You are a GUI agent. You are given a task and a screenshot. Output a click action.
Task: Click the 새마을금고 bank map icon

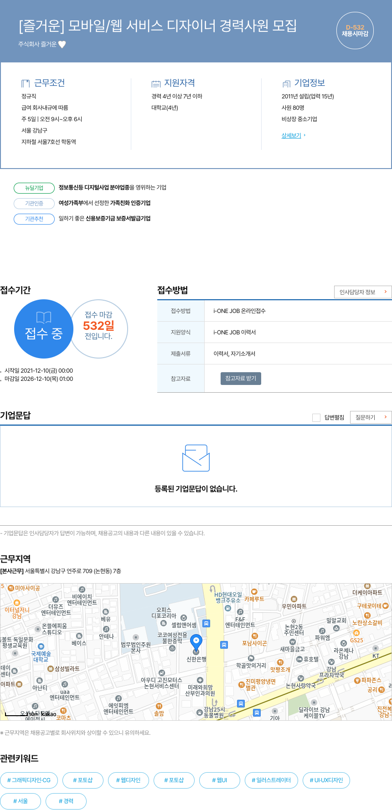pos(293,641)
